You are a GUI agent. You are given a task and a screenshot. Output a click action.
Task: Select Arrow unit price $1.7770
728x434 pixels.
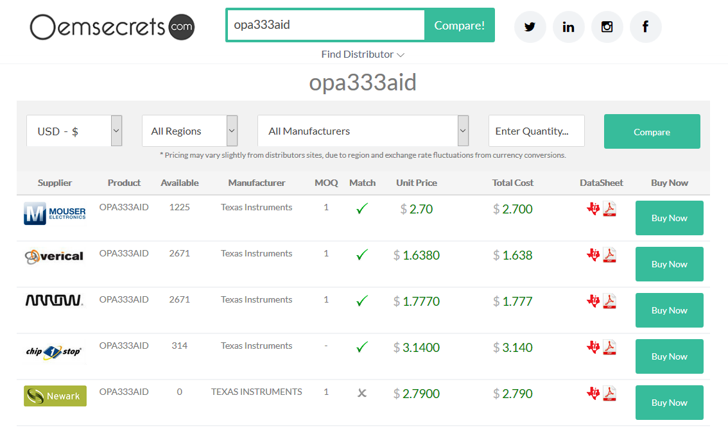coord(417,301)
